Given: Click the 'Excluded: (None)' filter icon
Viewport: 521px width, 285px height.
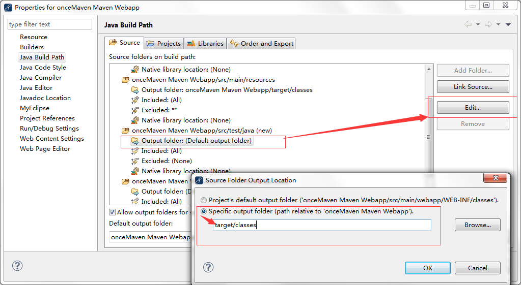Looking at the screenshot, I should [135, 161].
